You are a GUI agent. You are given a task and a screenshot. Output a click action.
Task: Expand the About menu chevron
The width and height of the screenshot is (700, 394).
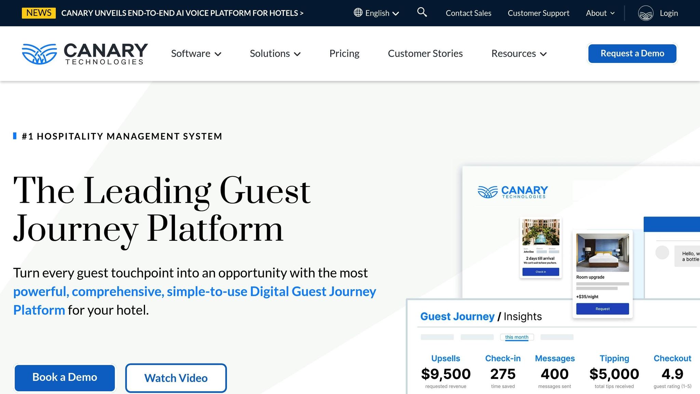click(612, 13)
